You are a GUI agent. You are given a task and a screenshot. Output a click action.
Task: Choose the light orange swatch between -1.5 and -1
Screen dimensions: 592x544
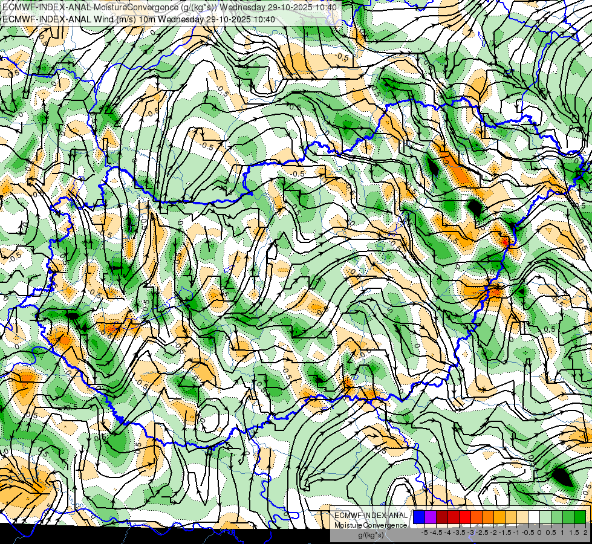[511, 517]
